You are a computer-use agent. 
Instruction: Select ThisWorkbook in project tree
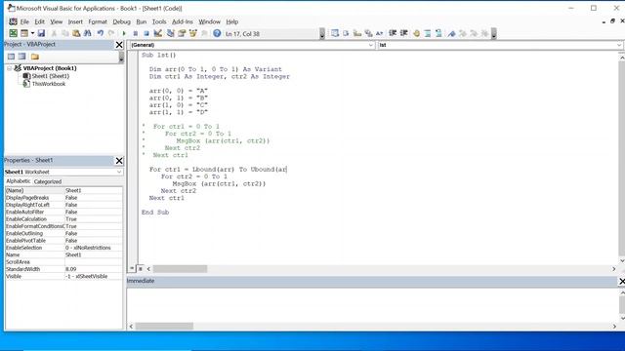click(48, 84)
